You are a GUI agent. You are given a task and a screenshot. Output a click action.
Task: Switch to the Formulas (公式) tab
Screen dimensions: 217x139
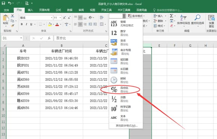click(58, 10)
